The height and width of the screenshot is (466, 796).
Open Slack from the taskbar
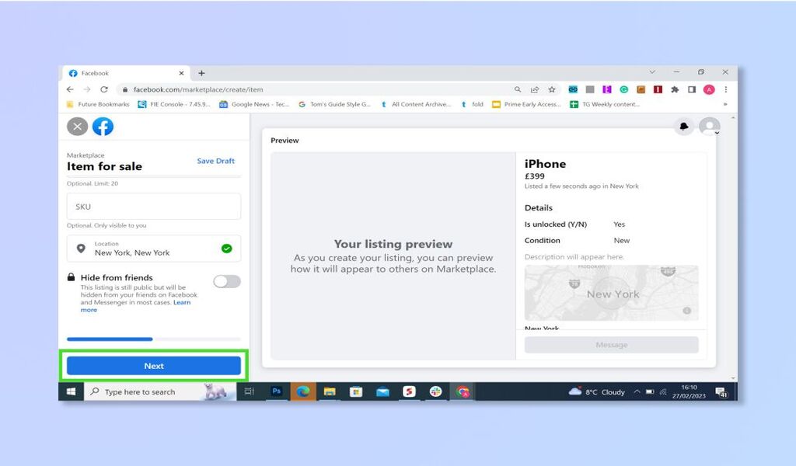pyautogui.click(x=435, y=391)
